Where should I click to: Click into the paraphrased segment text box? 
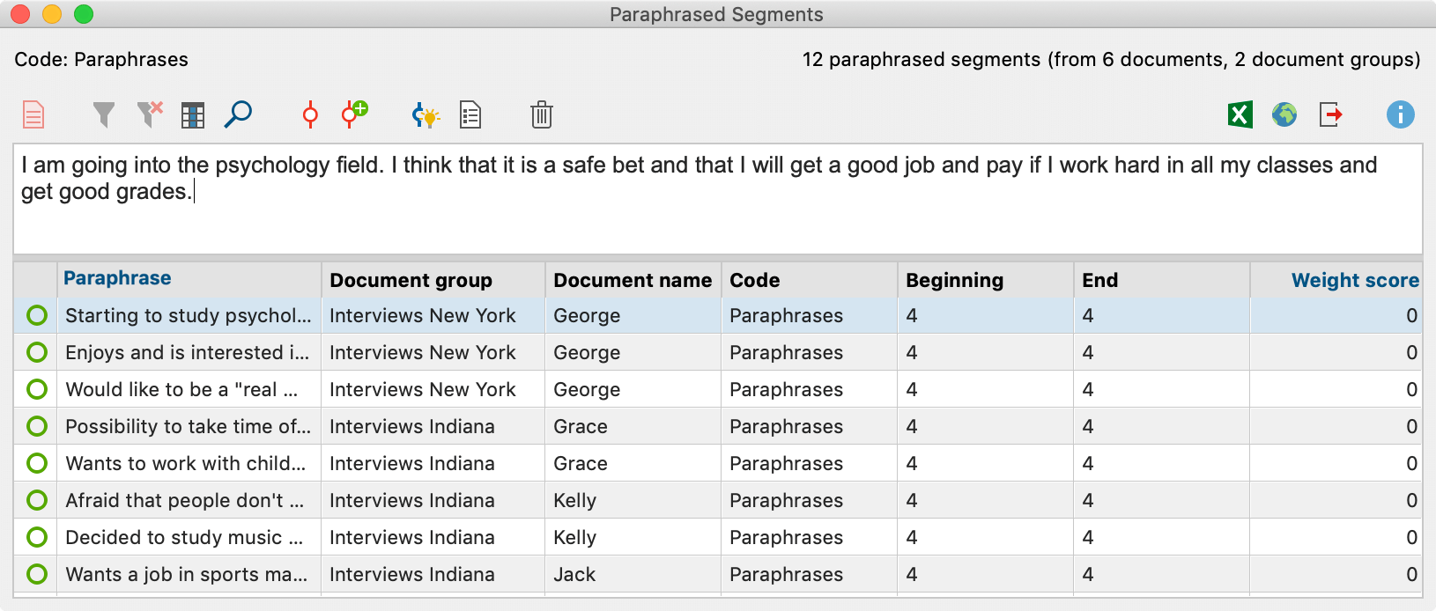(x=717, y=199)
